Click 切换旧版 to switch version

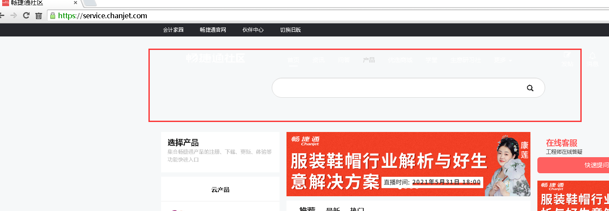click(290, 30)
